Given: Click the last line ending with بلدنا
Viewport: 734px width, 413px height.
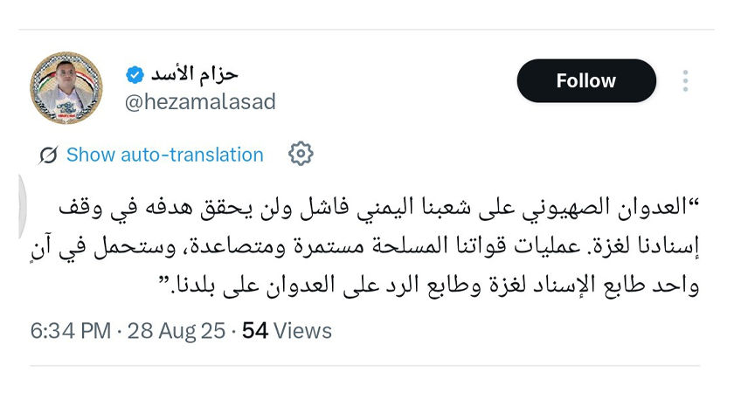Looking at the screenshot, I should pos(429,286).
